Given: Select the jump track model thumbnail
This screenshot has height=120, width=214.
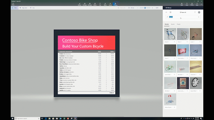Looking at the screenshot, I should (196, 67).
